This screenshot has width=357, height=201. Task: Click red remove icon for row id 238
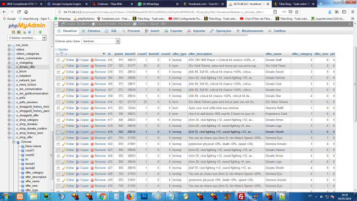(92, 72)
